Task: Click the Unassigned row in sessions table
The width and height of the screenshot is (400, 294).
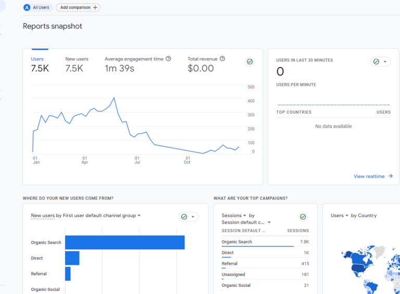Action: point(265,275)
